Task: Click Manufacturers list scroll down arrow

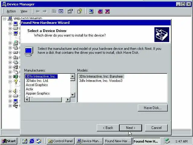Action: click(73, 95)
